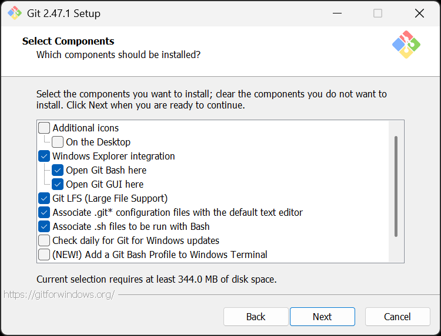
Task: Cancel the Git setup
Action: tap(397, 317)
